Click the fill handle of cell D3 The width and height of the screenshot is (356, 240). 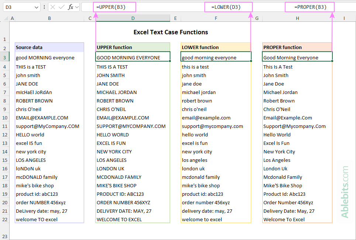tap(170, 61)
